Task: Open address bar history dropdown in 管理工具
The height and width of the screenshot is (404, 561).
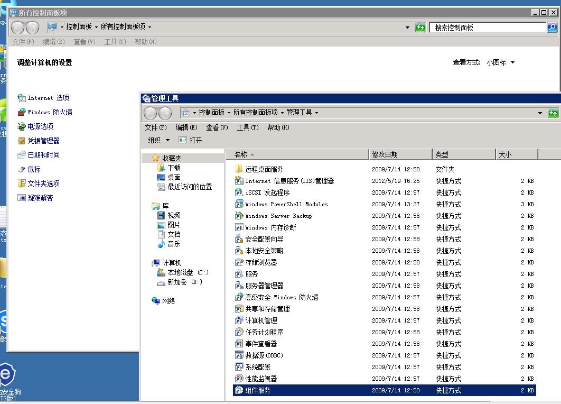Action: tap(540, 113)
